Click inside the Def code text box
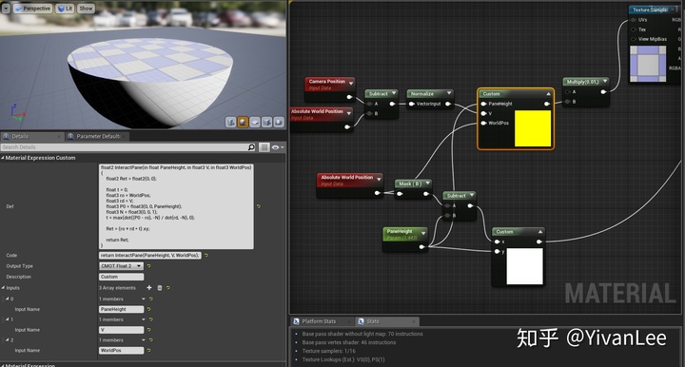The height and width of the screenshot is (367, 685). tap(176, 206)
